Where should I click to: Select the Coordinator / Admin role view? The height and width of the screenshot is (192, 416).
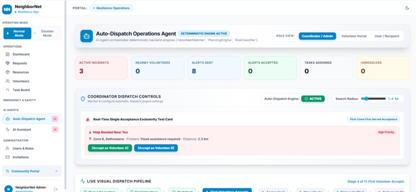(317, 36)
